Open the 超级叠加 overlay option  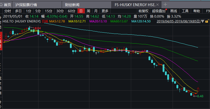pyautogui.click(x=159, y=11)
